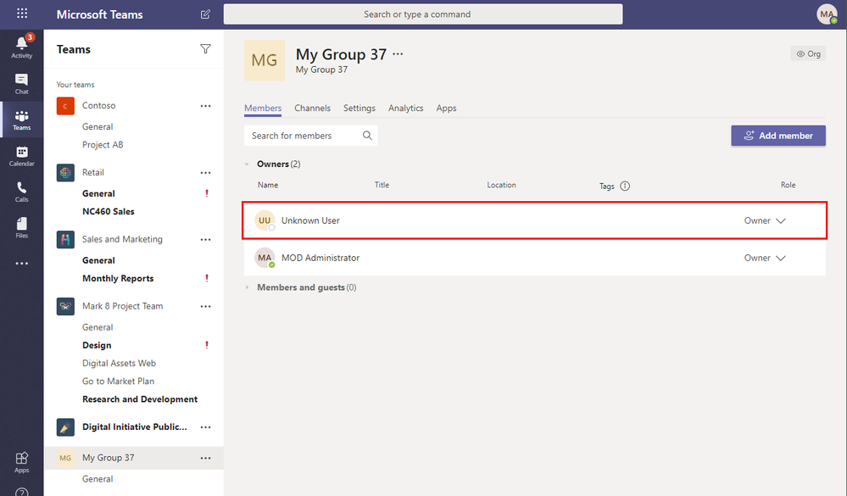Open role dropdown for Unknown User
This screenshot has width=847, height=496.
click(x=765, y=220)
